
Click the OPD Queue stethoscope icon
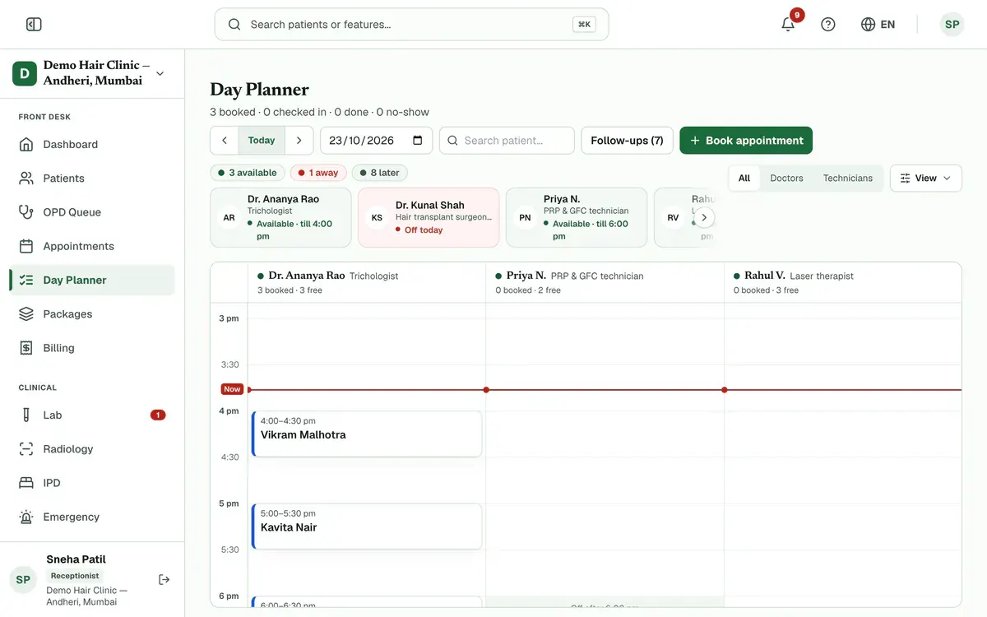(x=26, y=212)
